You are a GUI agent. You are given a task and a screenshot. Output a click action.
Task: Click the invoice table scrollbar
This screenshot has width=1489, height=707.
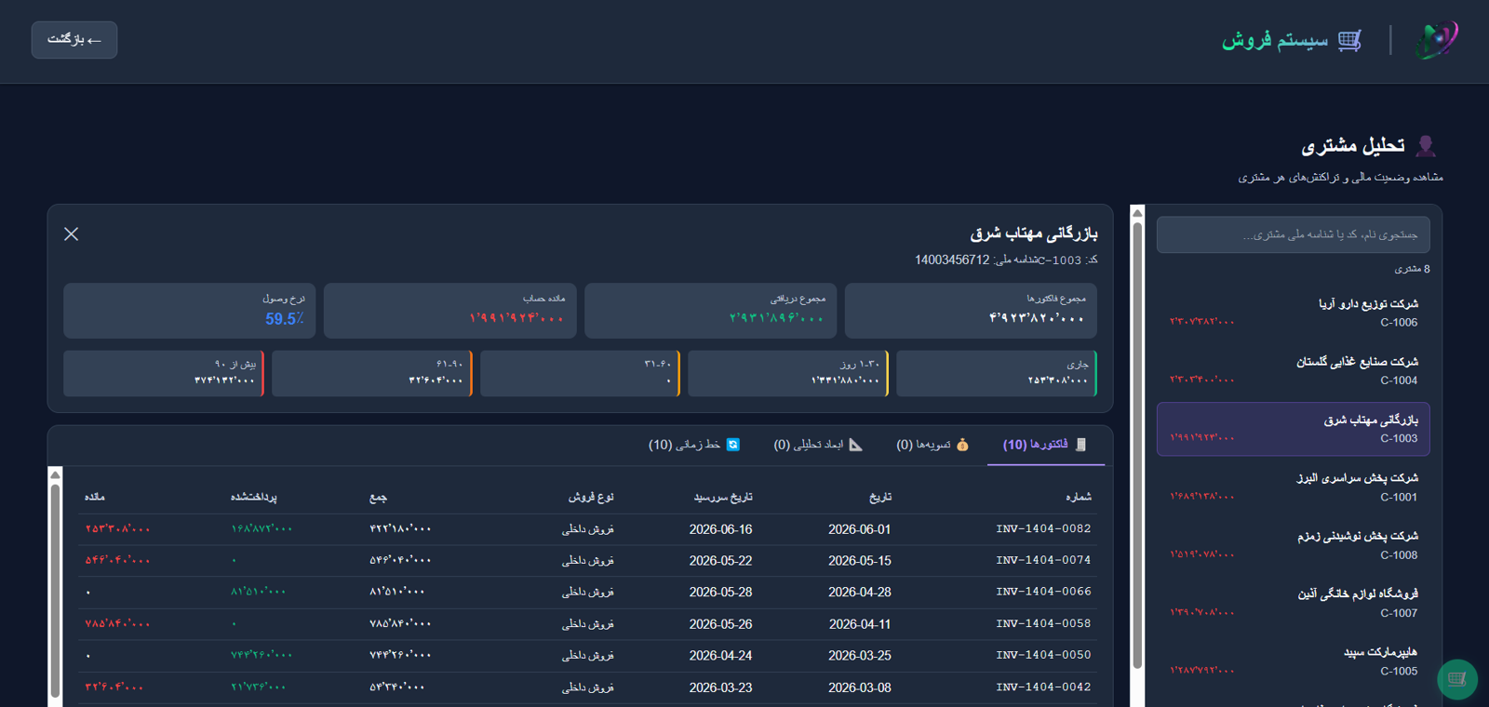[55, 590]
